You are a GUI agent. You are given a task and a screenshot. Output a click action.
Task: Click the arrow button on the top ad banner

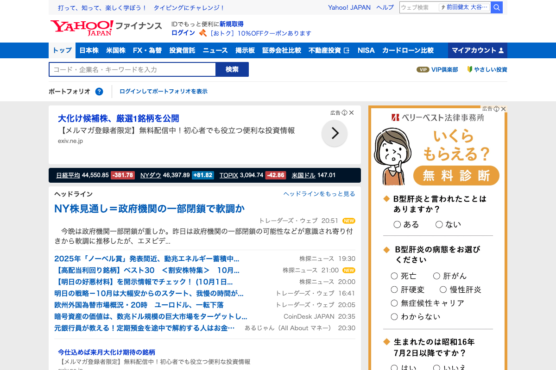tap(334, 134)
